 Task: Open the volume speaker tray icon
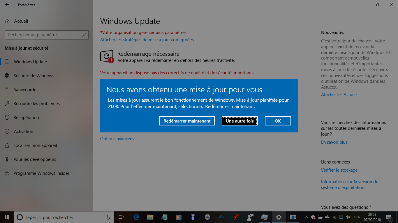point(348,217)
